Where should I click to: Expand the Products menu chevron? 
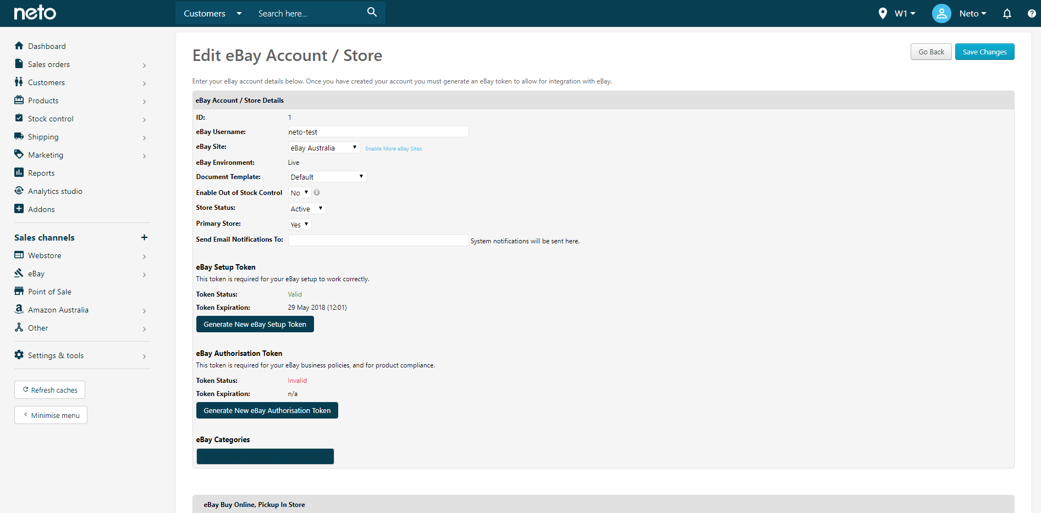144,102
